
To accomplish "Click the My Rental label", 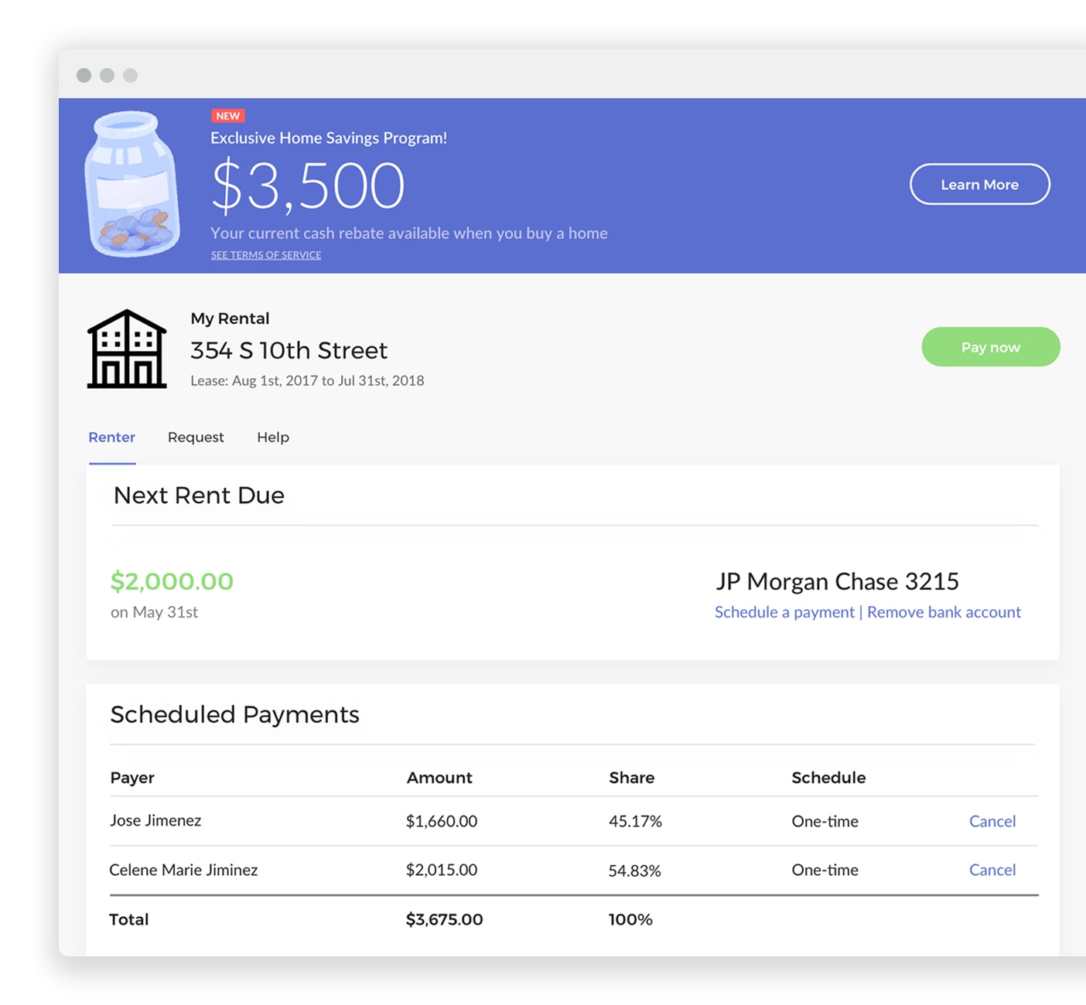I will (230, 319).
